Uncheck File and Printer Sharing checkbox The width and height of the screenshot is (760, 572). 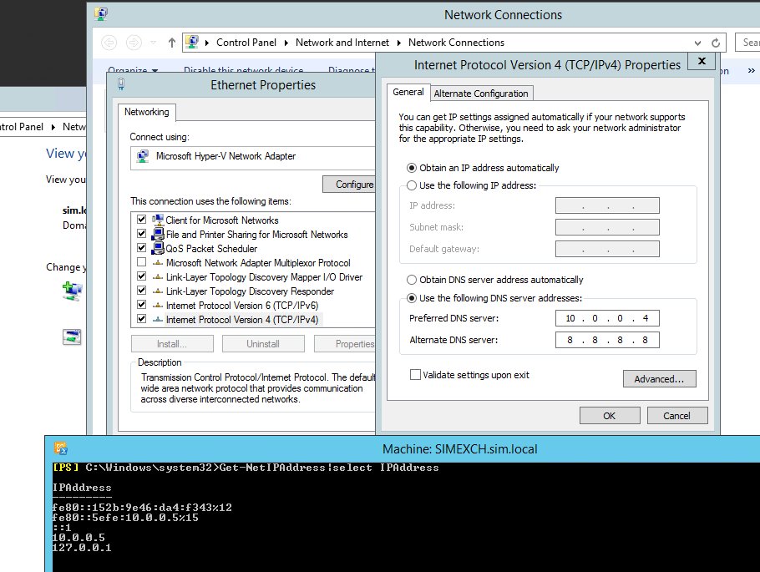141,234
